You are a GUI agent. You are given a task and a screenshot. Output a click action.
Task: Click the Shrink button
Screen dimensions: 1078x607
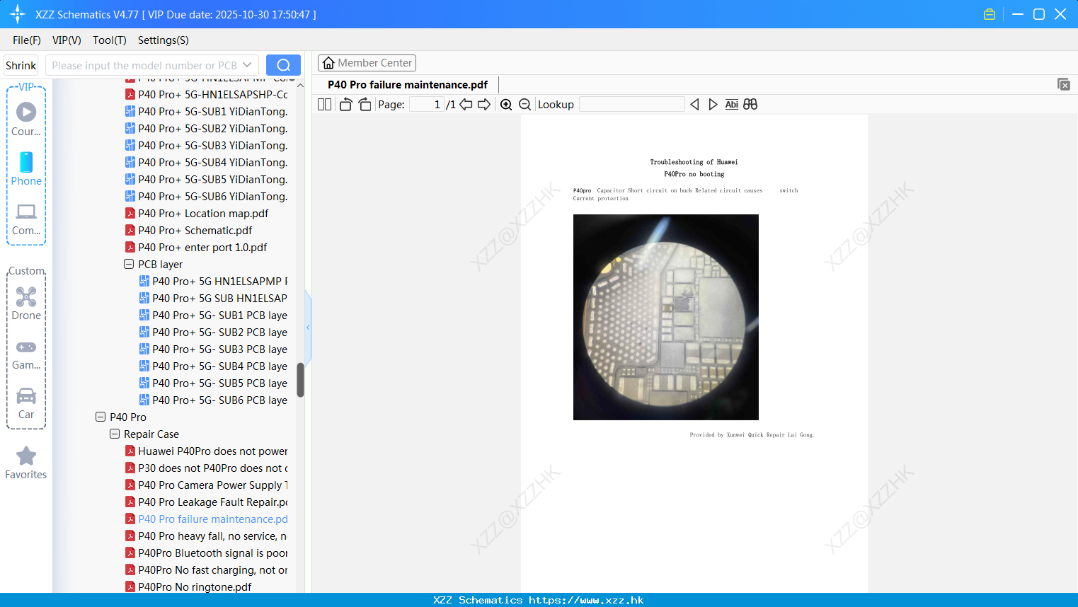[21, 65]
